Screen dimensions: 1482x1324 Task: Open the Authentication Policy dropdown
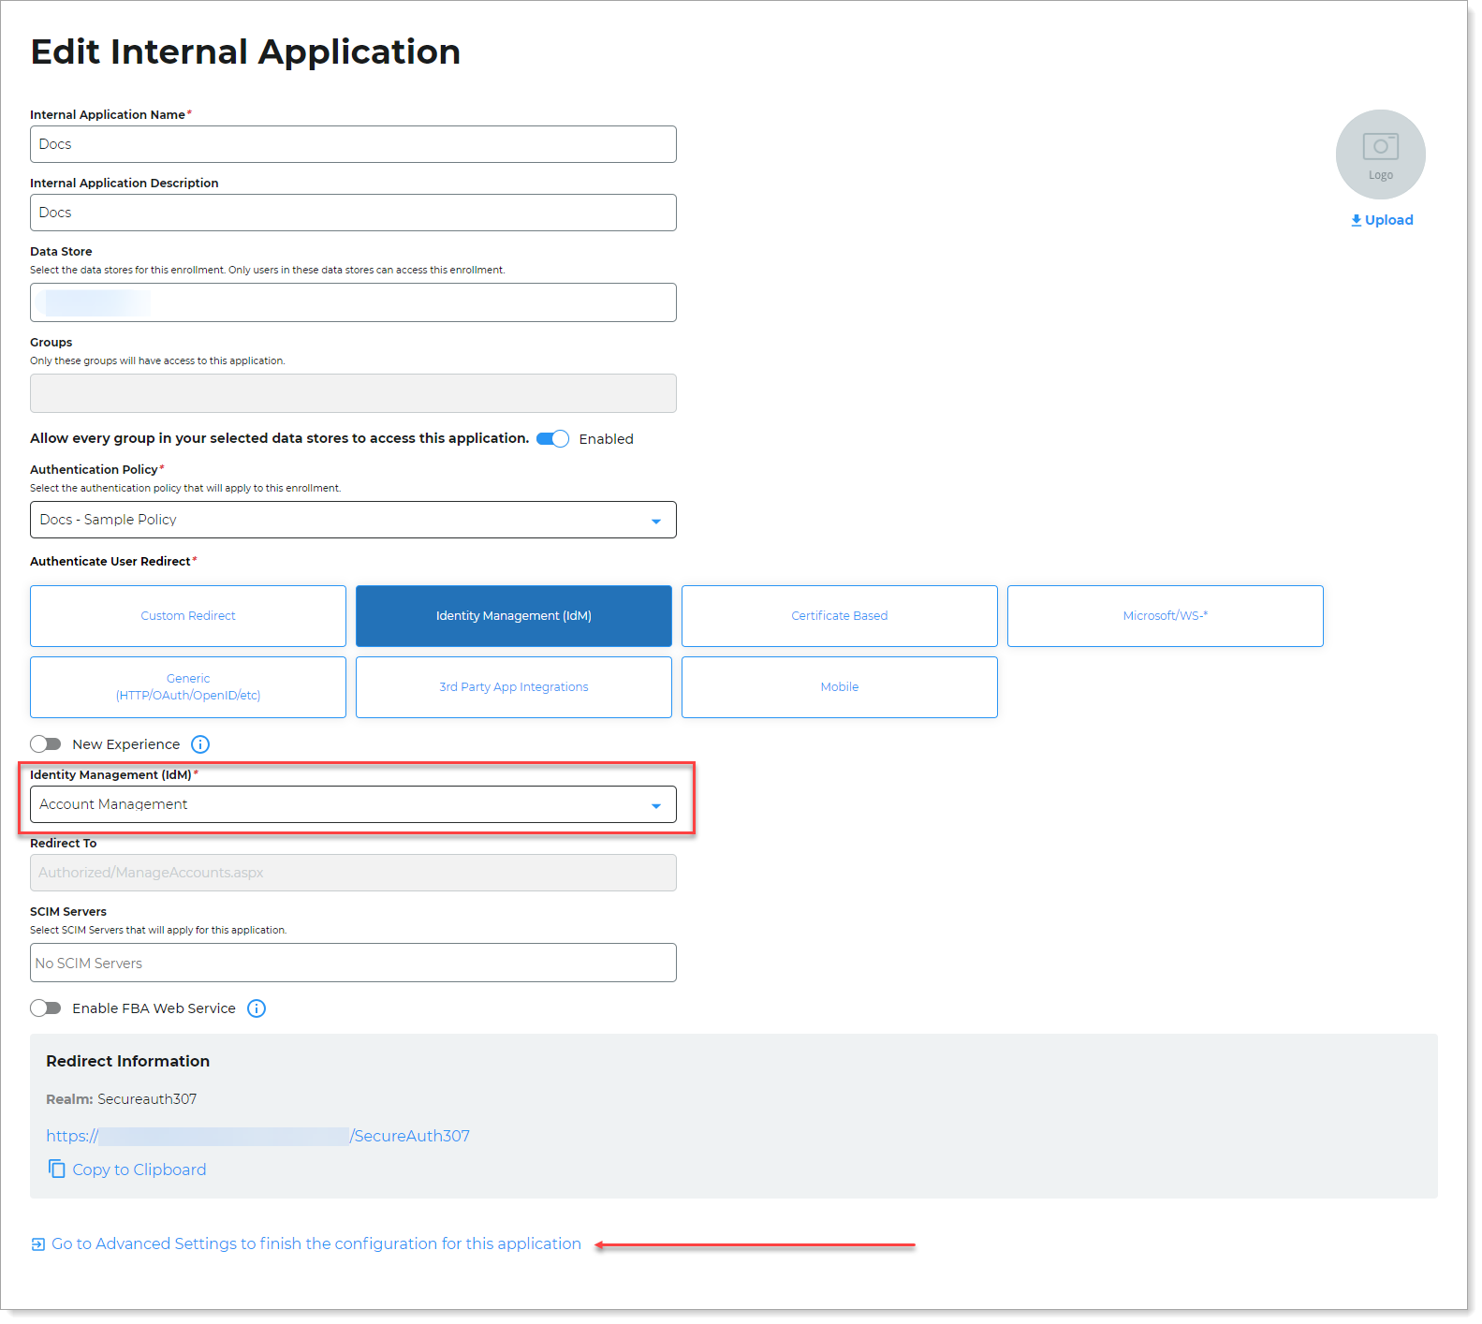coord(353,520)
